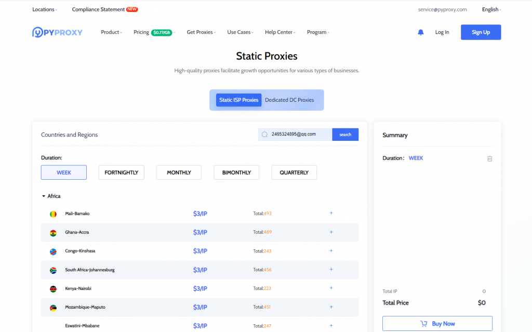
Task: Open the Help Center menu
Action: coord(279,32)
